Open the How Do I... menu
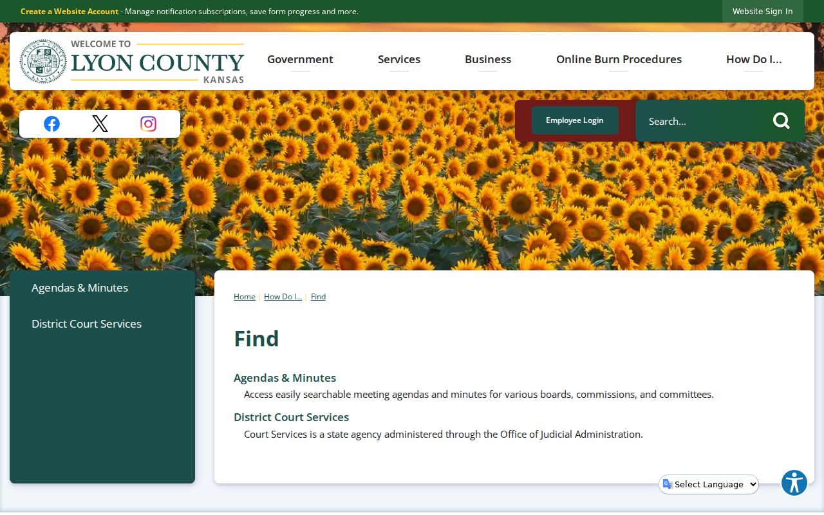The width and height of the screenshot is (824, 515). click(x=754, y=59)
